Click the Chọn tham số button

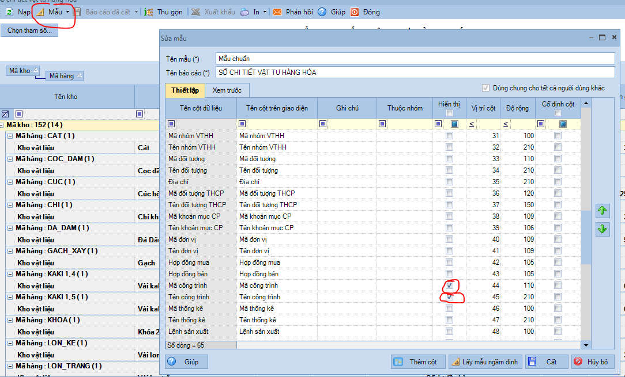click(29, 31)
